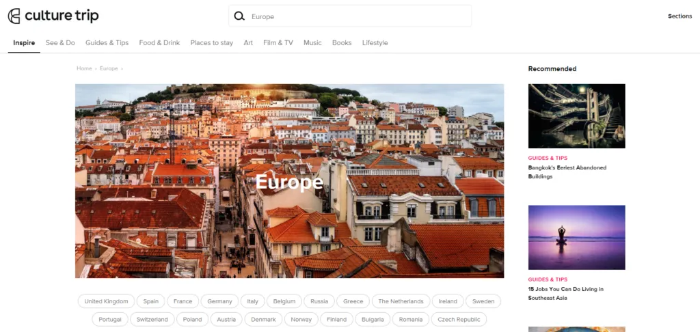Click the Home breadcrumb link

(84, 68)
